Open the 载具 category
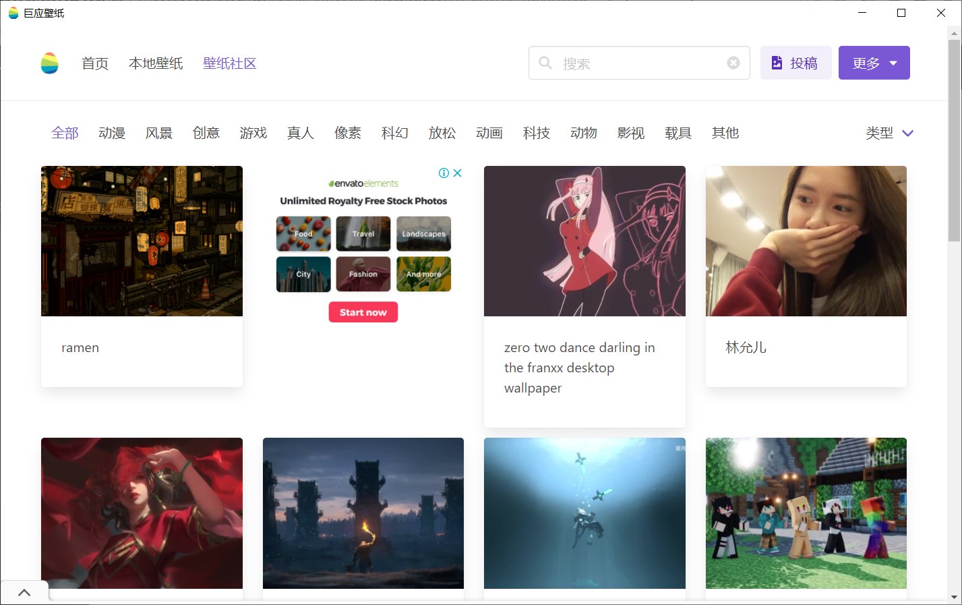The height and width of the screenshot is (605, 962). (x=678, y=133)
